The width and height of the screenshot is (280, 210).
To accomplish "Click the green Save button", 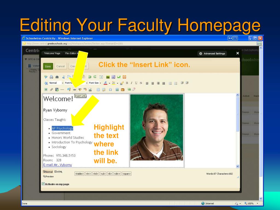I will click(x=48, y=66).
